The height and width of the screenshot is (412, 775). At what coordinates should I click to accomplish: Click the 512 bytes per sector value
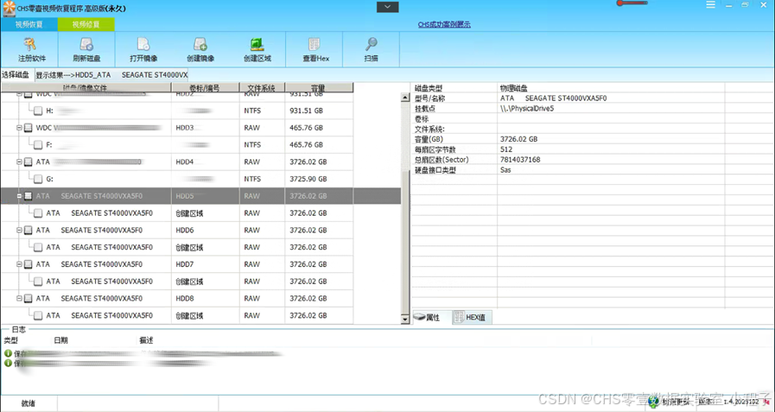click(x=506, y=149)
